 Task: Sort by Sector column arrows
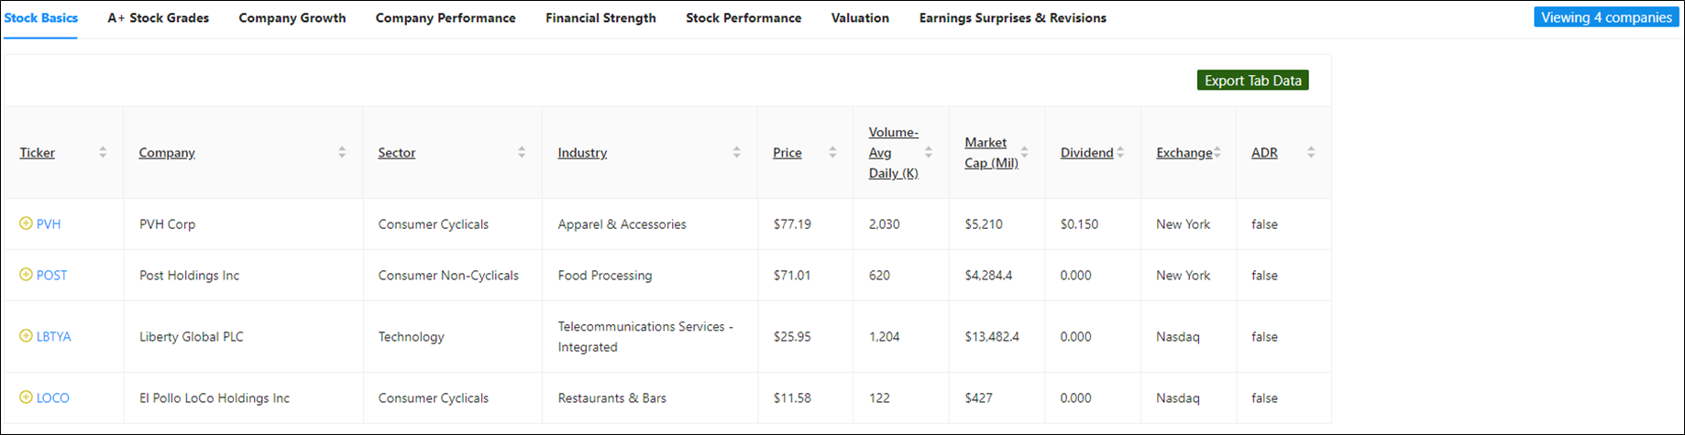[522, 153]
